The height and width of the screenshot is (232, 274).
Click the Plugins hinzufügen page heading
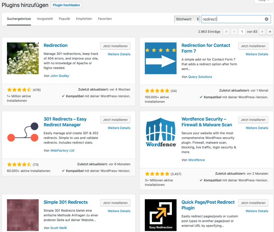pos(25,5)
